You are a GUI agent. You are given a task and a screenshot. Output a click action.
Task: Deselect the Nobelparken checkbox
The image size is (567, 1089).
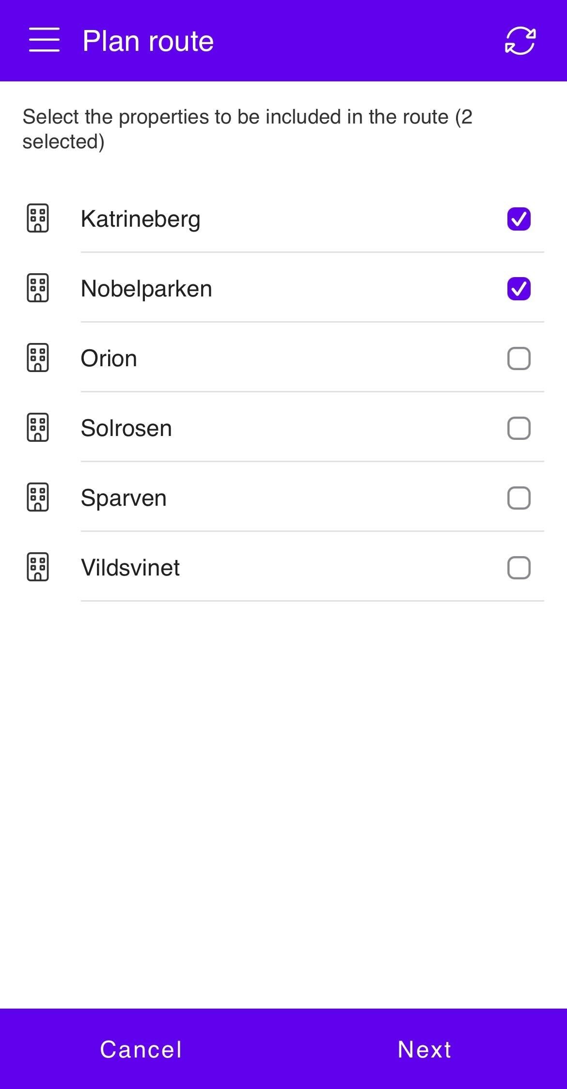click(519, 288)
